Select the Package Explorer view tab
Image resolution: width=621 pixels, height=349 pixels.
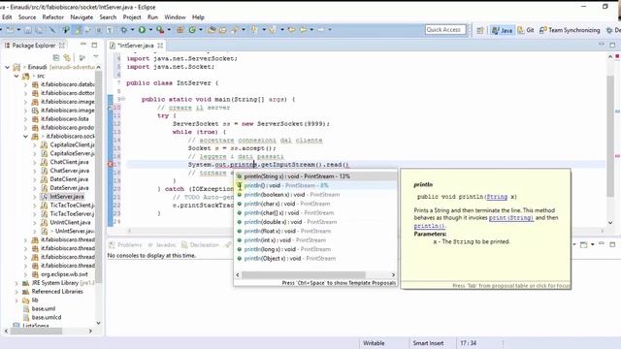click(x=34, y=46)
